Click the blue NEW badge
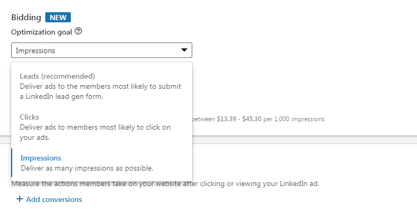This screenshot has width=417, height=211. click(x=58, y=17)
